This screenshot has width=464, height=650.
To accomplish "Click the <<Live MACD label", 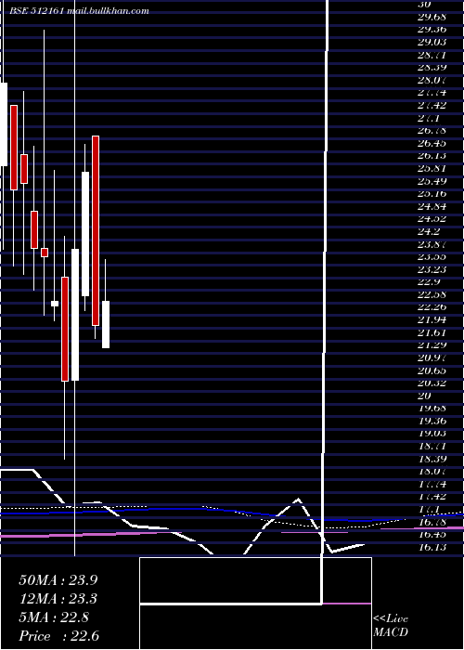I will click(391, 626).
